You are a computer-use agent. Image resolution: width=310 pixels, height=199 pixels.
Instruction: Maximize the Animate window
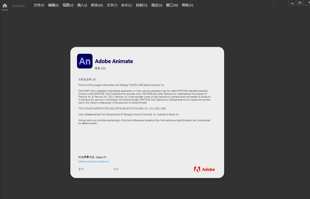coord(300,3)
